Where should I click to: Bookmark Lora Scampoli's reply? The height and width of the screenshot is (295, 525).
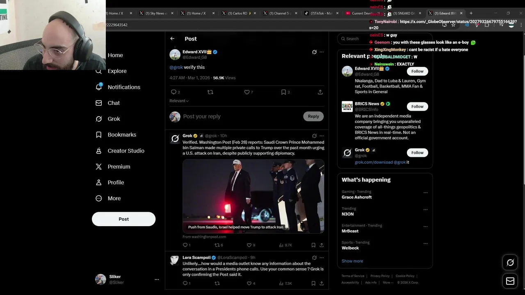pos(313,283)
